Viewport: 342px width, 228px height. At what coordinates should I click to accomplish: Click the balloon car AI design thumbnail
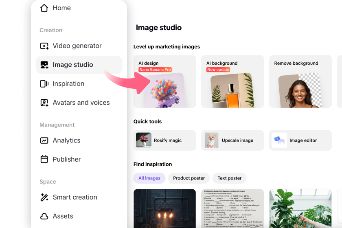click(x=164, y=90)
